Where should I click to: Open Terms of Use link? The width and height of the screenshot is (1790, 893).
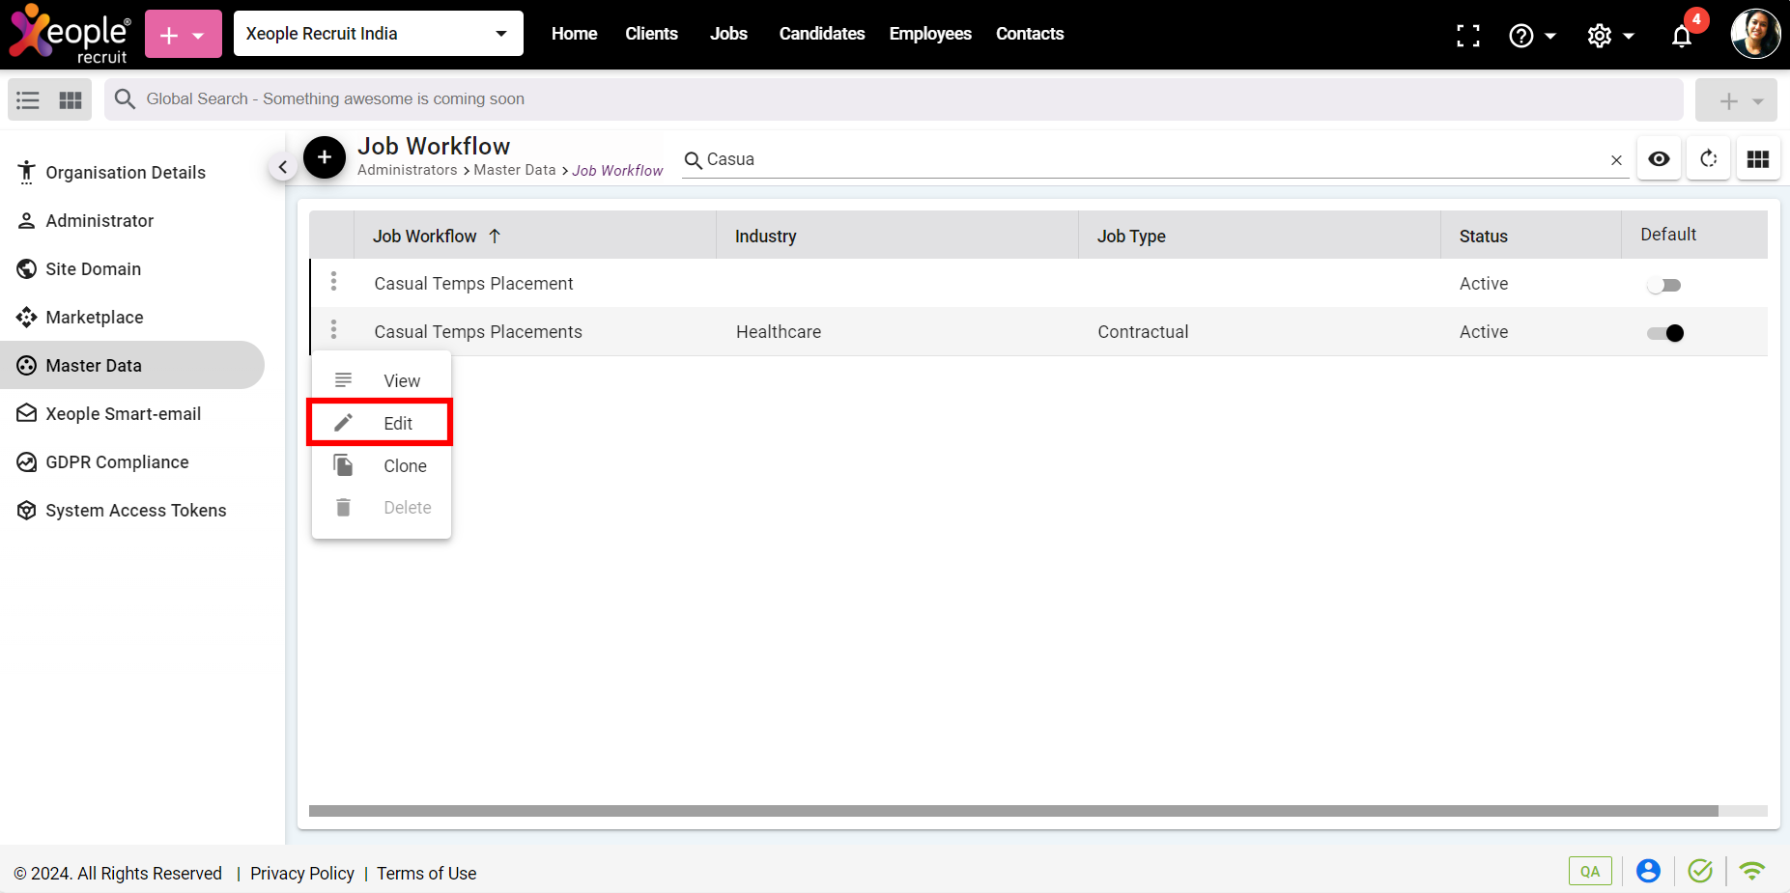coord(427,874)
